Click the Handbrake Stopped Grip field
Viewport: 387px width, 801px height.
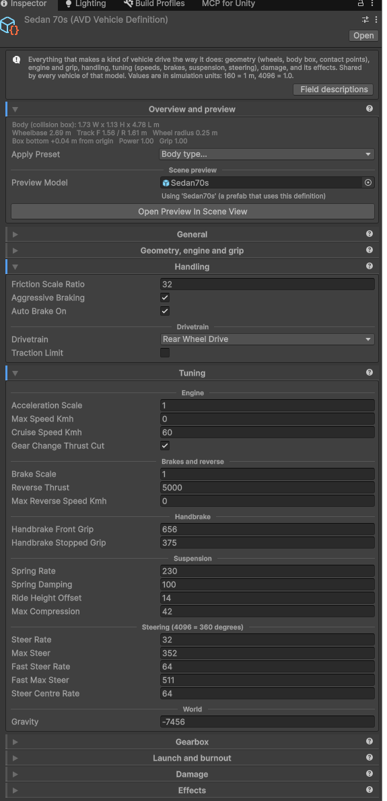(x=267, y=543)
